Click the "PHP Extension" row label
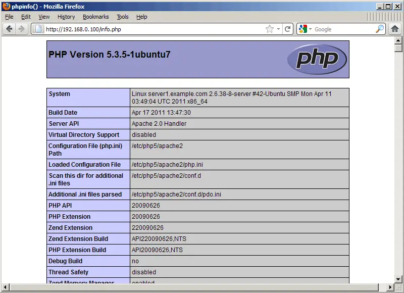 click(x=69, y=216)
